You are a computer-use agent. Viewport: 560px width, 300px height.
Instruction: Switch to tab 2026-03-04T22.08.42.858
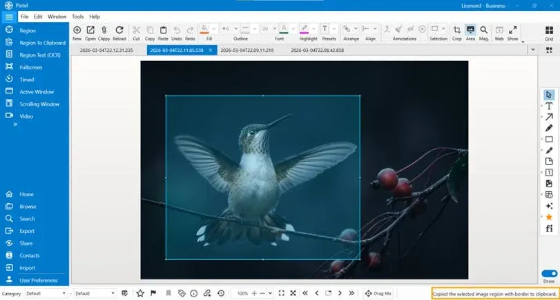coord(318,50)
